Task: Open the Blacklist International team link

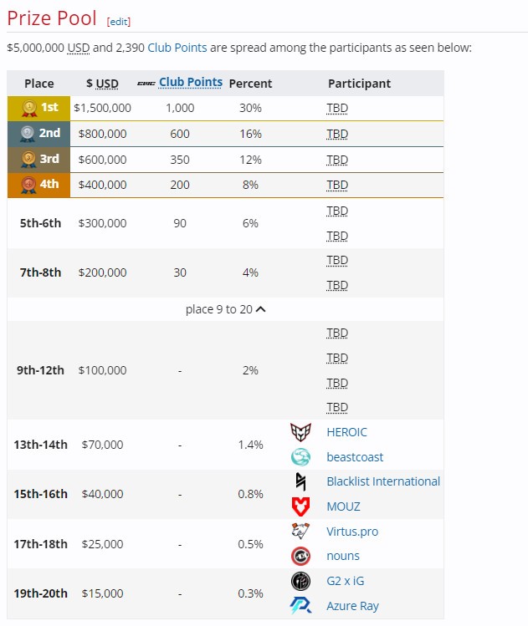Action: 383,481
